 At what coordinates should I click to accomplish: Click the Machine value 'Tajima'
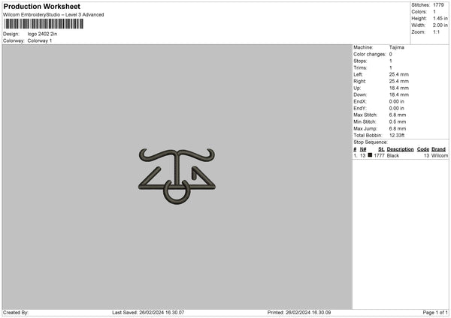click(397, 47)
